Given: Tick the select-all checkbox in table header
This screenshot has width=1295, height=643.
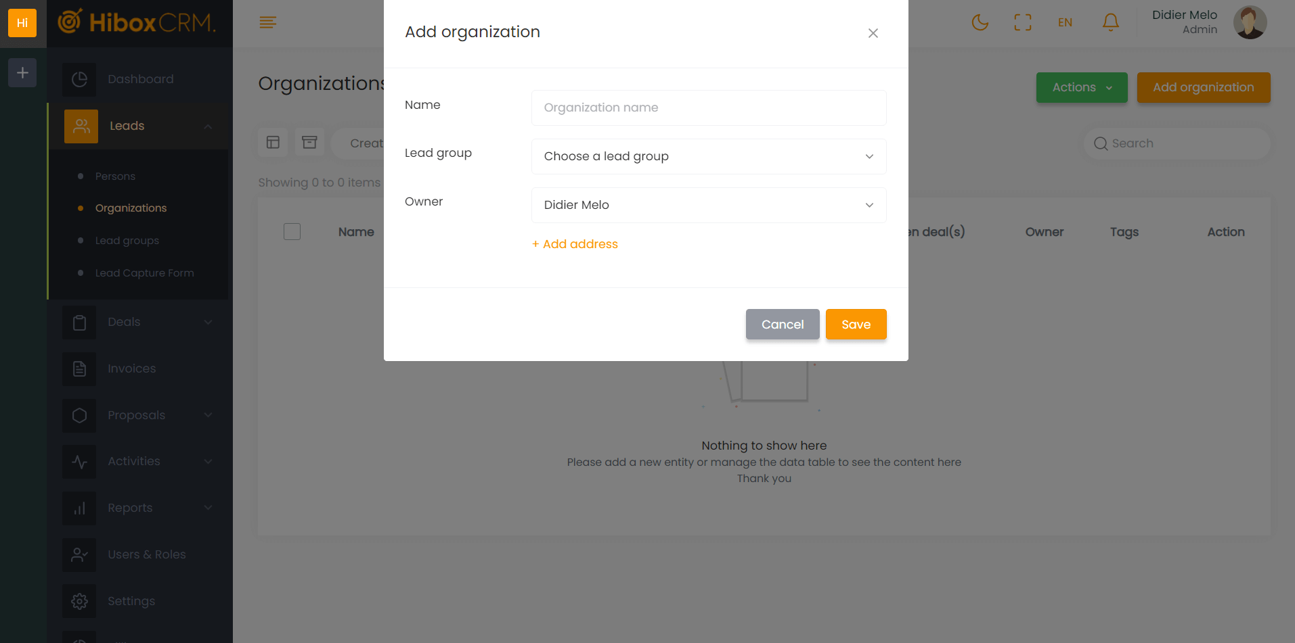Looking at the screenshot, I should coord(292,232).
